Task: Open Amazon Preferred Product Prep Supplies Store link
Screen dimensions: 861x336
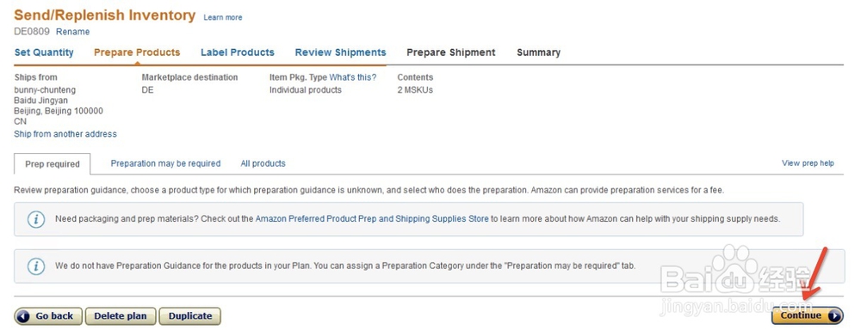Action: click(372, 219)
